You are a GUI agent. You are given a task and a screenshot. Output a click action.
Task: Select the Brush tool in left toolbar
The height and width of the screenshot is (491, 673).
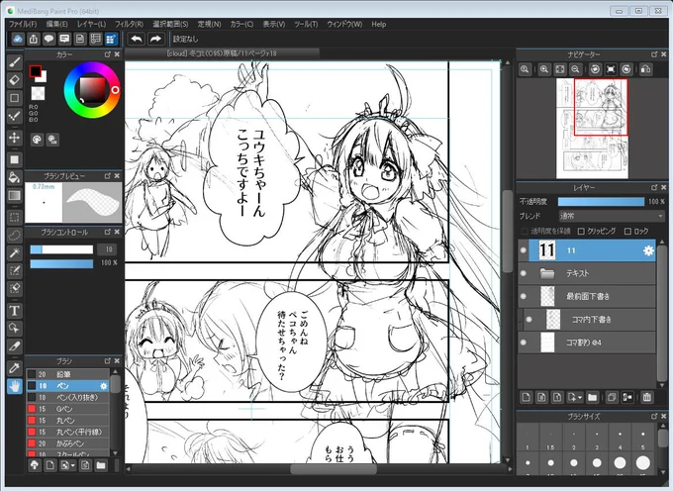pyautogui.click(x=14, y=62)
